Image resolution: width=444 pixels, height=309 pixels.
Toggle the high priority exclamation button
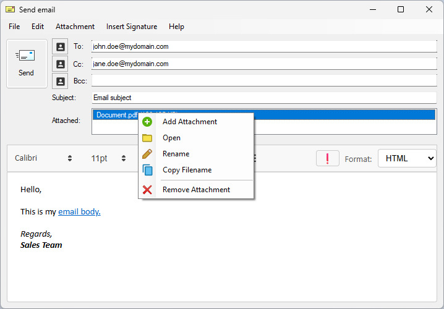pos(327,158)
